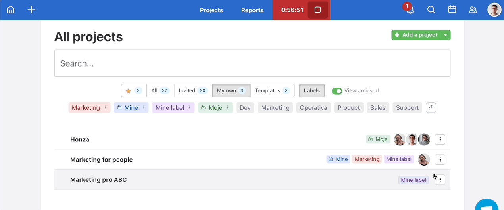Viewport: 504px width, 210px height.
Task: Open options dots of Moje label
Action: coord(228,108)
